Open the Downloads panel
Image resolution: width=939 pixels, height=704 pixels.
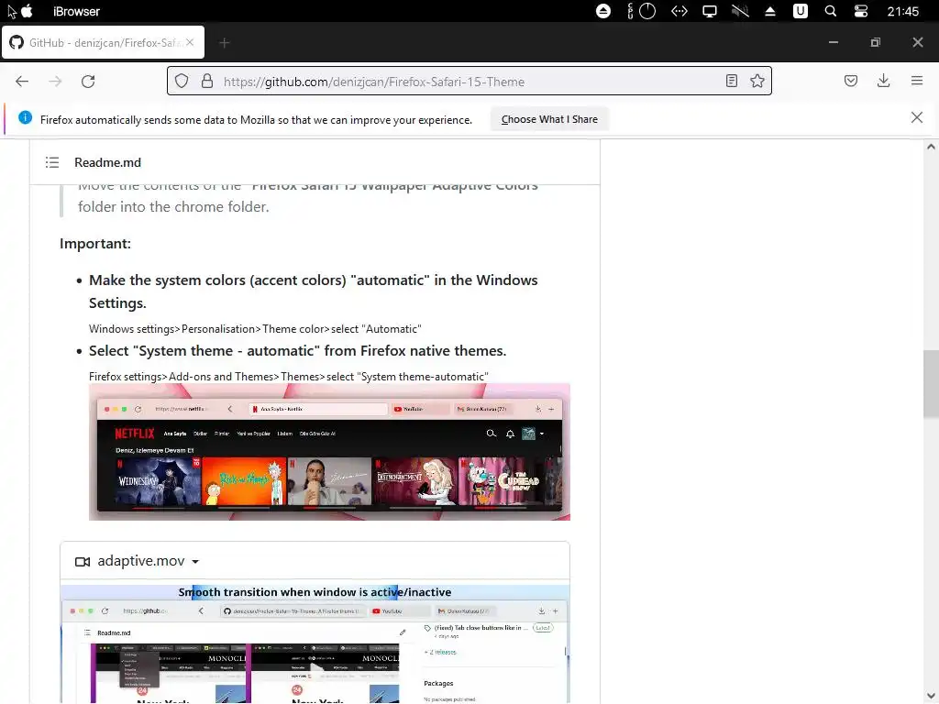(x=883, y=81)
